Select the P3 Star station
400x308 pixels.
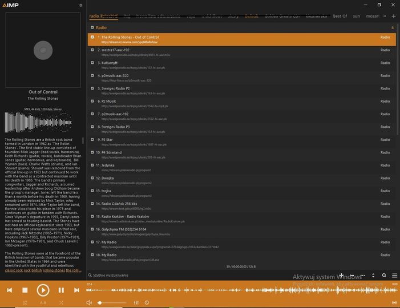(x=242, y=142)
